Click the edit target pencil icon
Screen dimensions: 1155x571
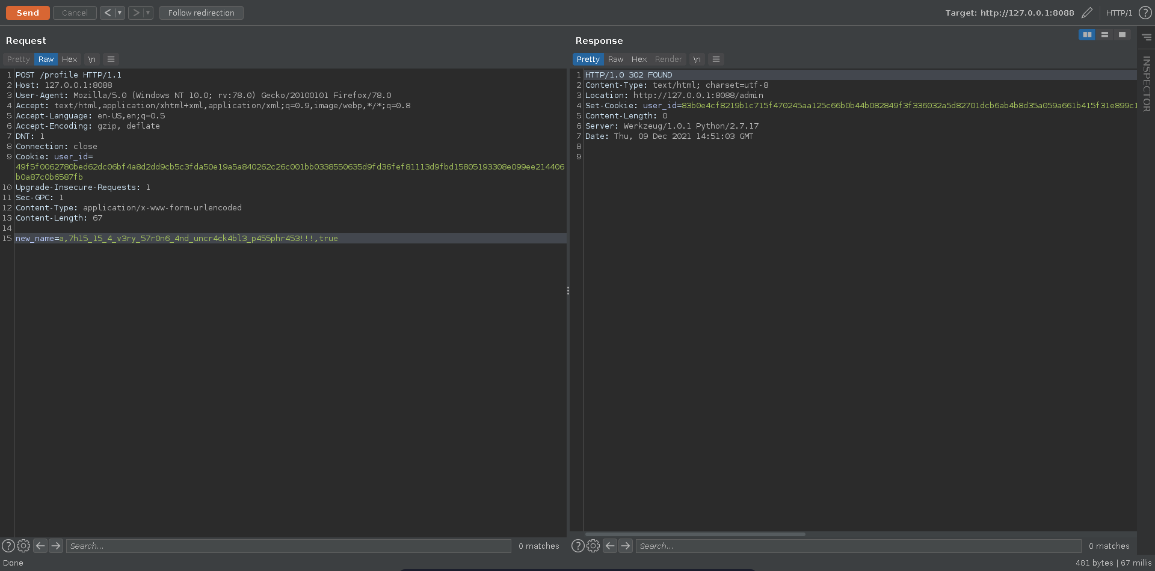[x=1086, y=13]
